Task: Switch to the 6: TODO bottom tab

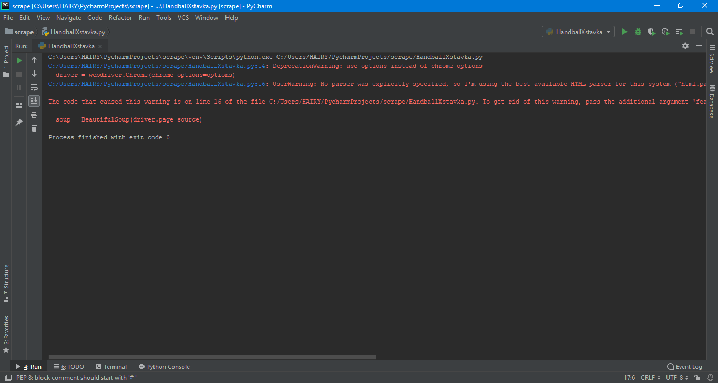Action: pos(68,367)
